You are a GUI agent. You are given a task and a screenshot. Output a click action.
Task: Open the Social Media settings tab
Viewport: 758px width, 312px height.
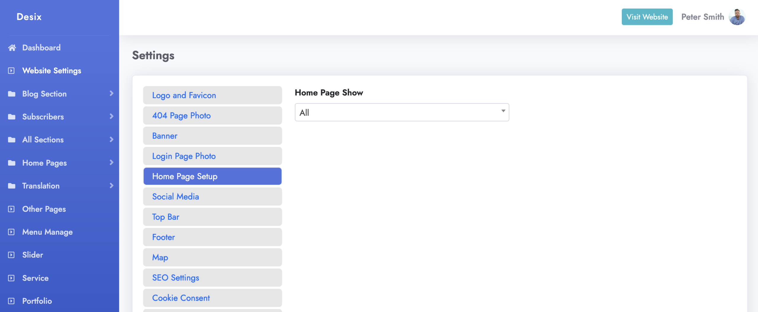click(212, 197)
